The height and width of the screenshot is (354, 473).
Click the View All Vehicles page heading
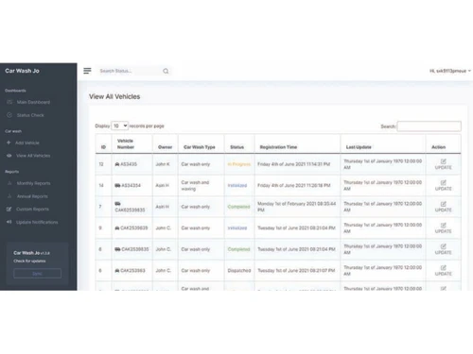pos(114,96)
